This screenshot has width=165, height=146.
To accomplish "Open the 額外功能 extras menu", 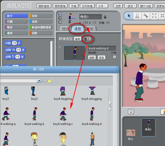I will point(146,6).
